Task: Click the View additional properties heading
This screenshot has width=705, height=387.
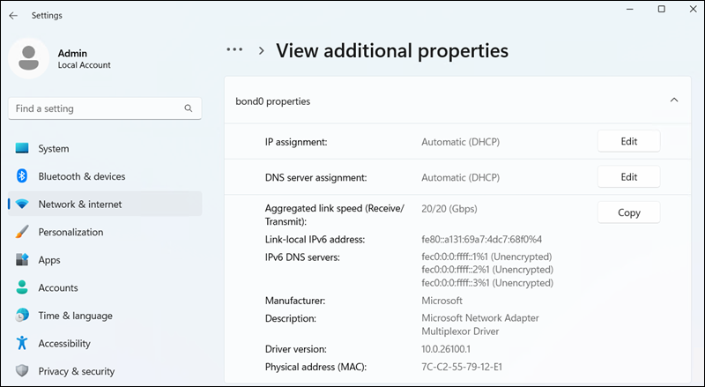Action: coord(392,50)
